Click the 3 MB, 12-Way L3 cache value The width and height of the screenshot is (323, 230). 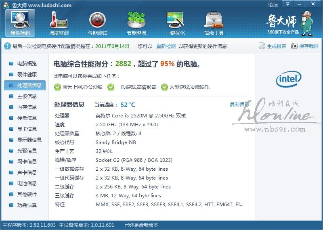pyautogui.click(x=128, y=196)
